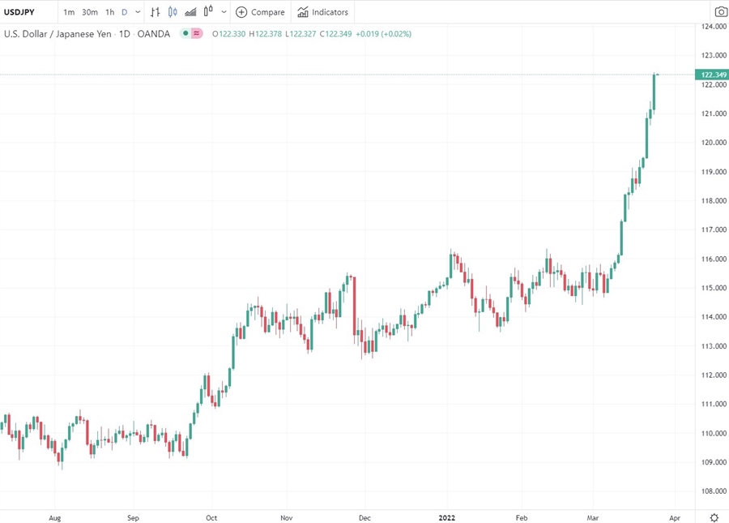Expand the time interval dropdown arrow
The width and height of the screenshot is (729, 523).
click(x=138, y=12)
